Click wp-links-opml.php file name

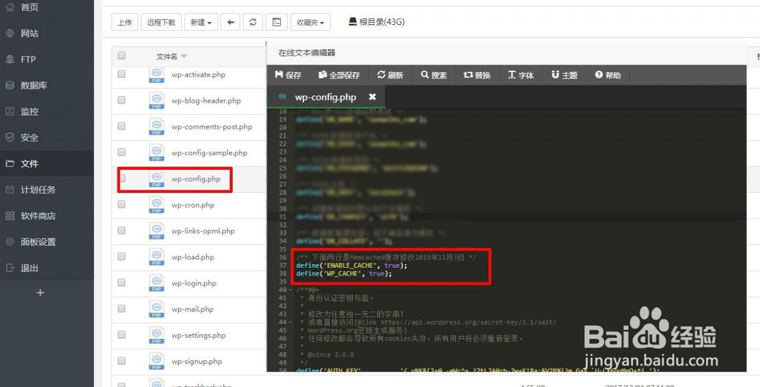pyautogui.click(x=203, y=231)
